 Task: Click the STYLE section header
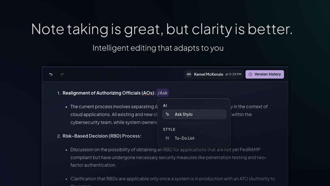pos(169,129)
